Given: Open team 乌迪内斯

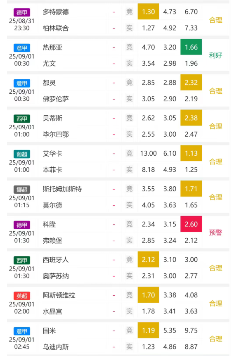Looking at the screenshot, I should pos(56,347).
